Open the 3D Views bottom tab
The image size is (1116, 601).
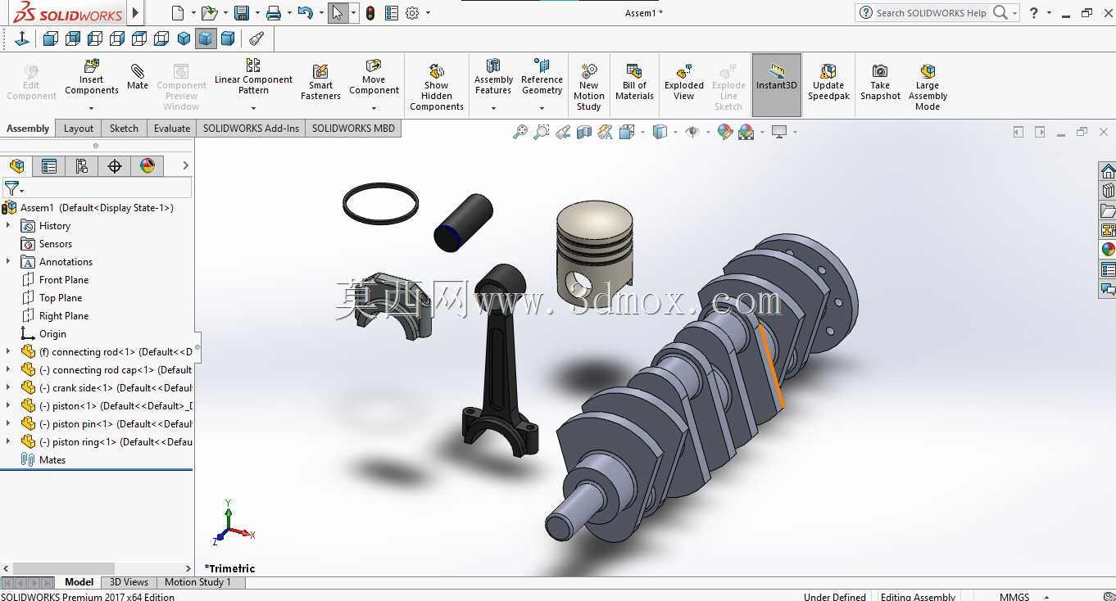(129, 582)
